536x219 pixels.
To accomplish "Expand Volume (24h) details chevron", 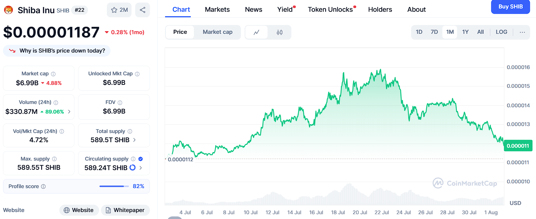I will 69,111.
